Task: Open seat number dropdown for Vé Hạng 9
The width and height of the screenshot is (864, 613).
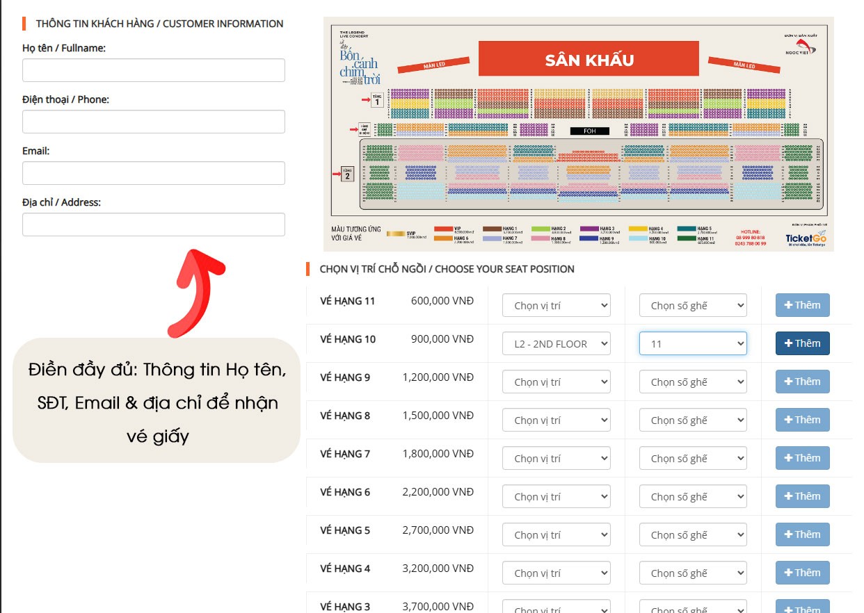Action: 692,382
